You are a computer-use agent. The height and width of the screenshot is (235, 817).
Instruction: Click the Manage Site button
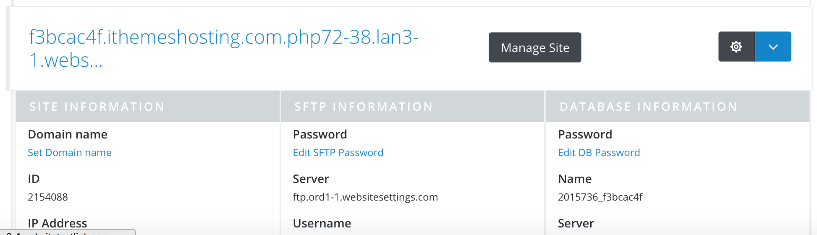[535, 47]
